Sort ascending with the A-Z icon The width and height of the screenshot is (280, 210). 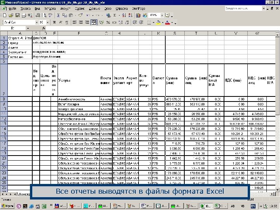[x=124, y=15]
